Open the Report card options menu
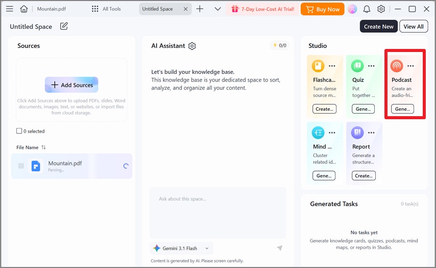The height and width of the screenshot is (268, 436). point(371,132)
